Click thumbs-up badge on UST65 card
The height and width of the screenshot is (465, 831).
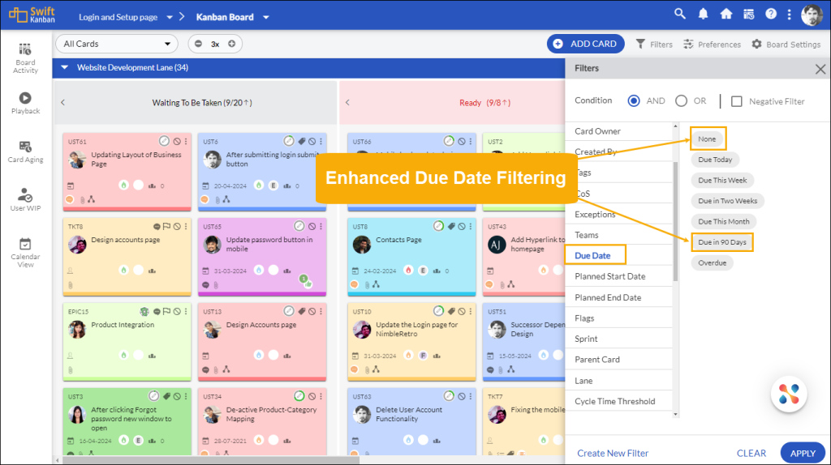pyautogui.click(x=305, y=281)
